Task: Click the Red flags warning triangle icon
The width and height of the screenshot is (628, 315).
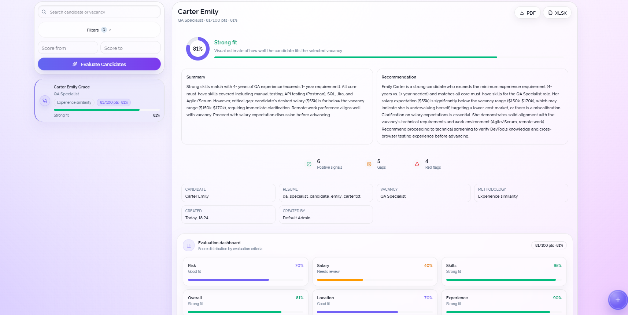Action: point(417,164)
